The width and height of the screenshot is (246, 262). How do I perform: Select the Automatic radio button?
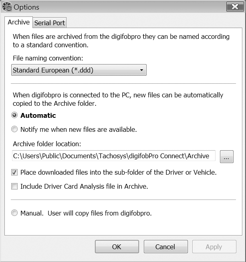14,115
